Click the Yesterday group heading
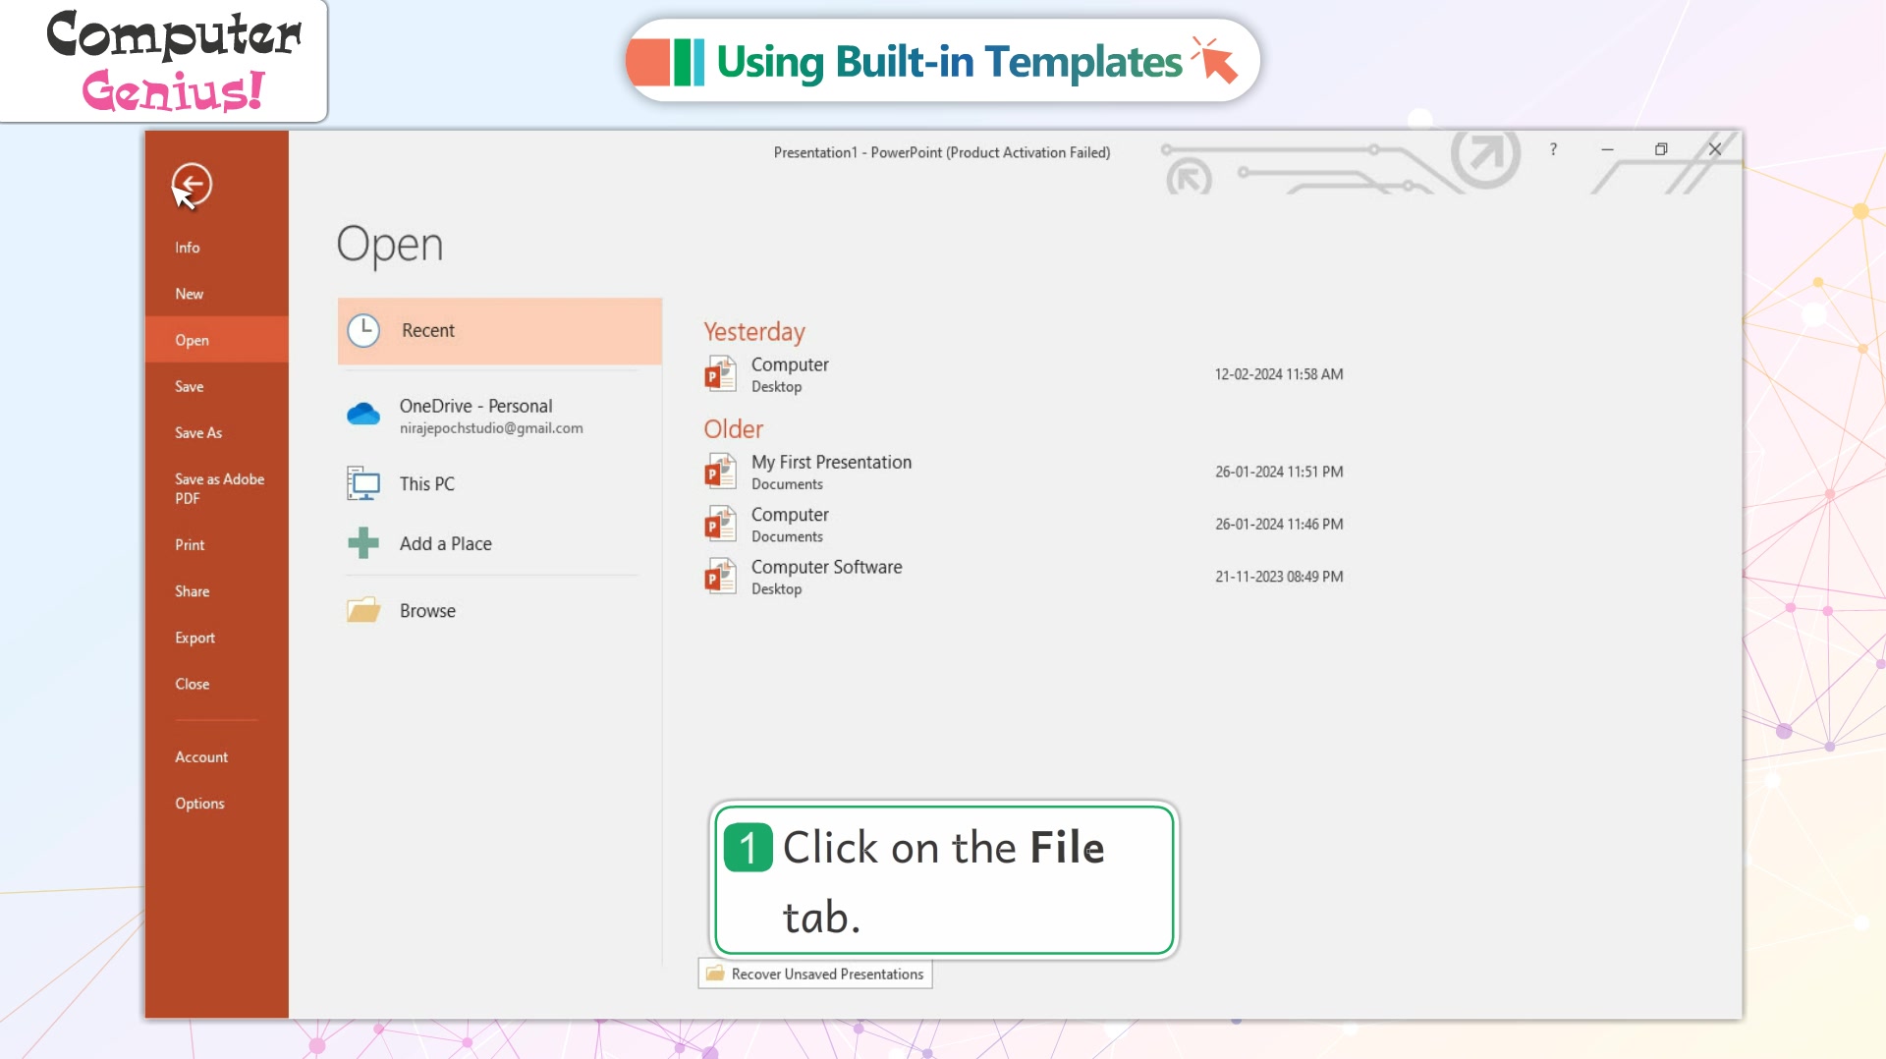Viewport: 1886px width, 1059px height. pos(754,332)
